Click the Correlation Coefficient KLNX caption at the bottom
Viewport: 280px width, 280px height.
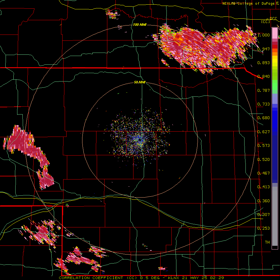pyautogui.click(x=142, y=278)
